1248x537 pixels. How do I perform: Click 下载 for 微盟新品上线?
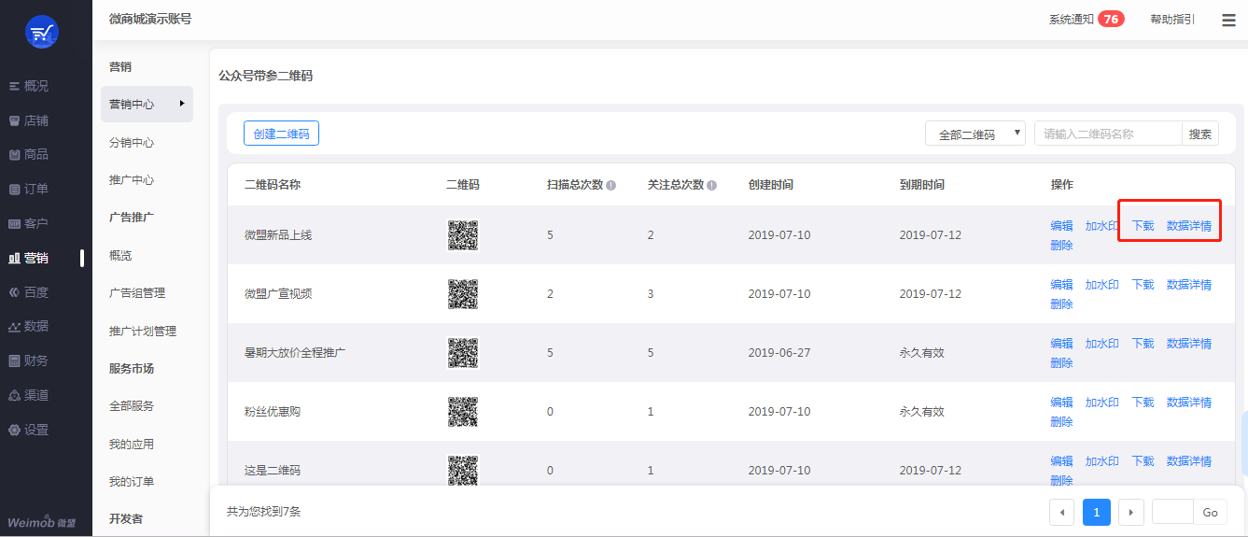[1143, 226]
